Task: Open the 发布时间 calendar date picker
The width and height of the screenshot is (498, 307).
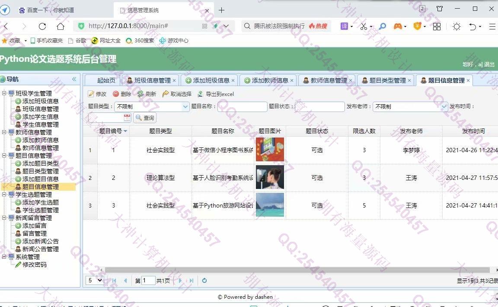Action: [x=127, y=118]
